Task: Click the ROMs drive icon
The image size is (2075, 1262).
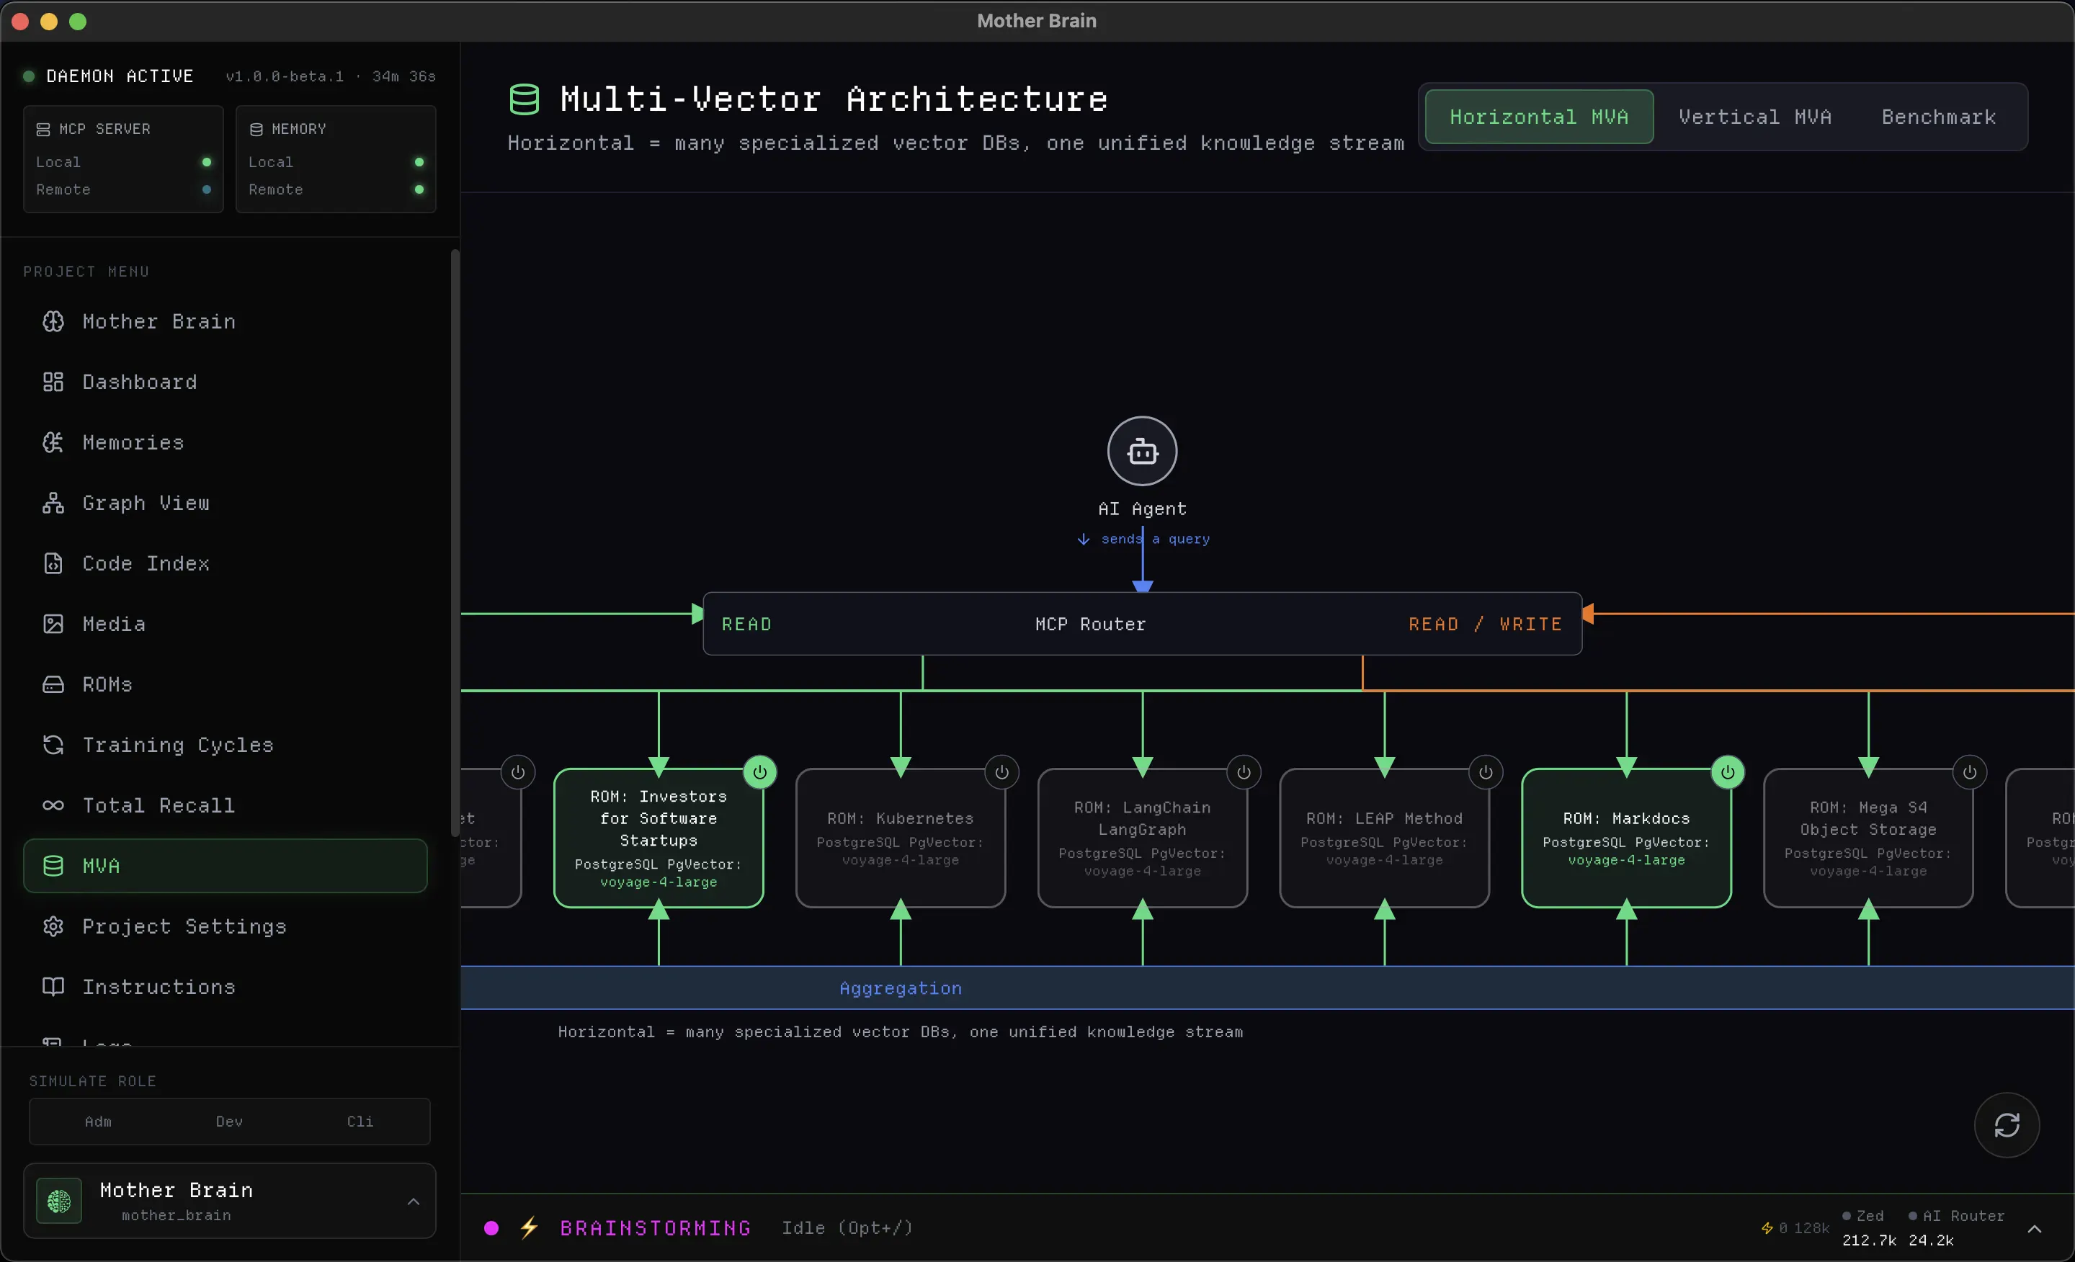Action: pyautogui.click(x=53, y=684)
